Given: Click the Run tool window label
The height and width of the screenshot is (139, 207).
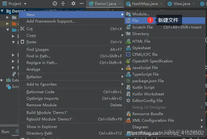Looking at the screenshot, I should 6,132.
